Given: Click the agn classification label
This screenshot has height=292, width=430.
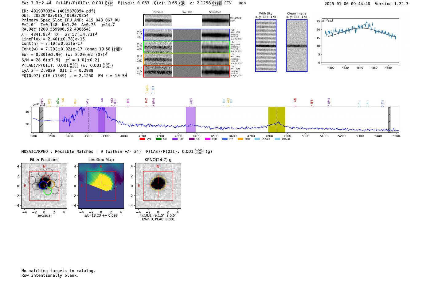Looking at the screenshot, I should [x=242, y=3].
